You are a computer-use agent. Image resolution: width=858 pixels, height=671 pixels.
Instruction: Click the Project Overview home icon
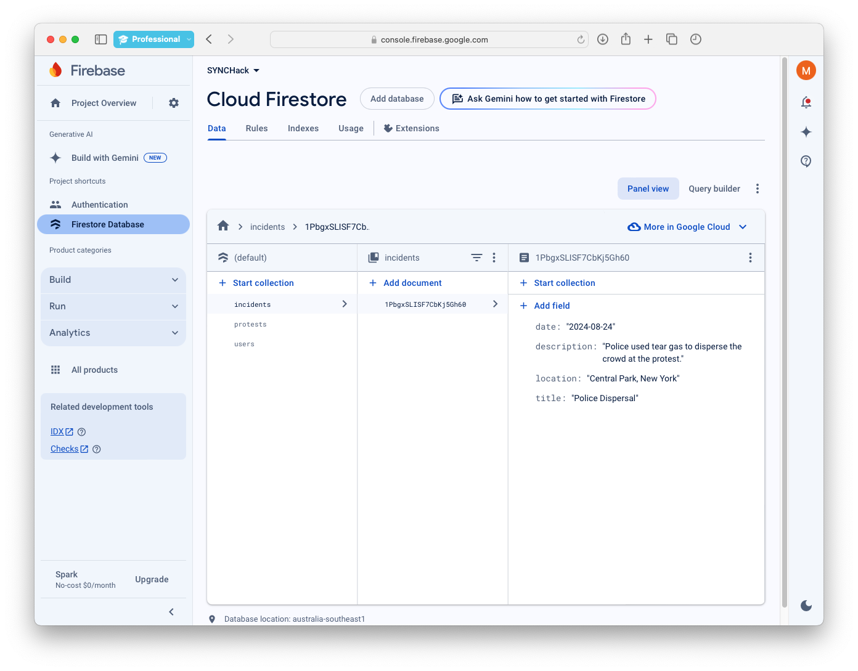click(55, 103)
